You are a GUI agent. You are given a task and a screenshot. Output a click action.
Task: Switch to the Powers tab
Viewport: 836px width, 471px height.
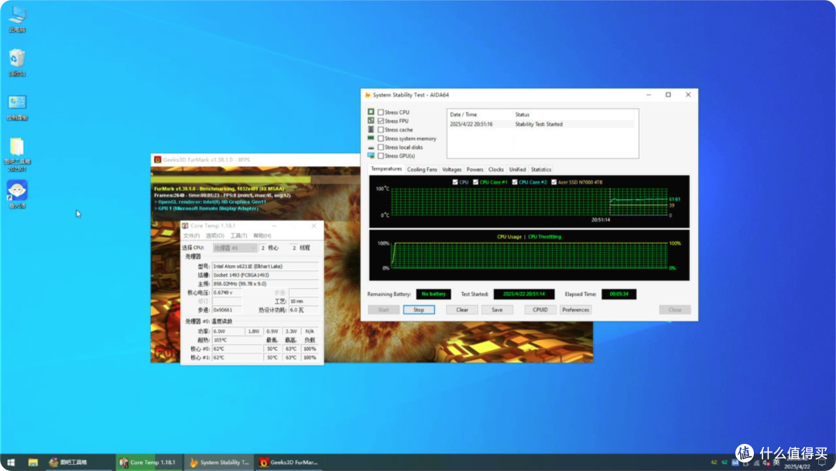pyautogui.click(x=475, y=170)
